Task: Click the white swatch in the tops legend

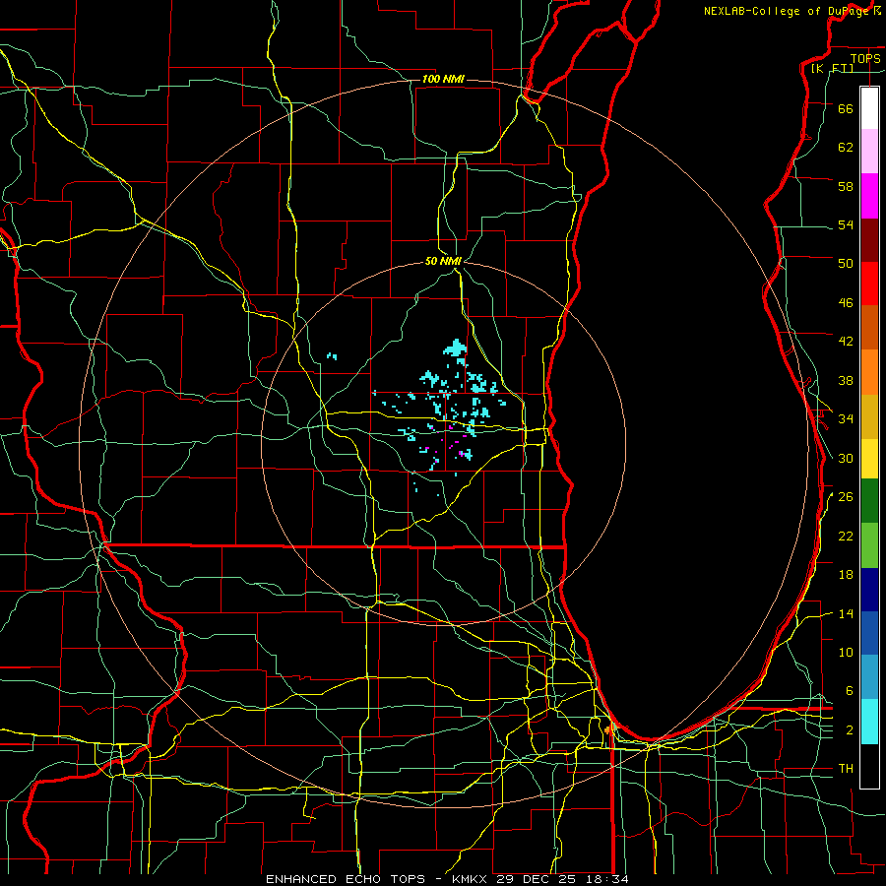Action: click(x=869, y=108)
